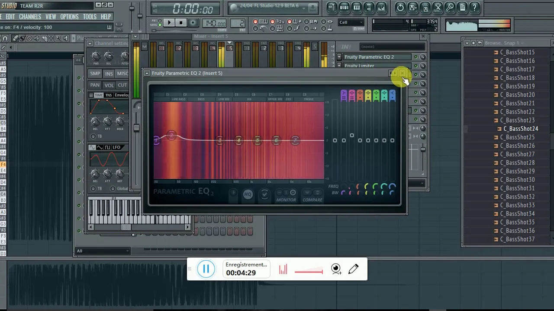The width and height of the screenshot is (554, 311).
Task: Toggle the Global option under LFO
Action: [x=113, y=189]
